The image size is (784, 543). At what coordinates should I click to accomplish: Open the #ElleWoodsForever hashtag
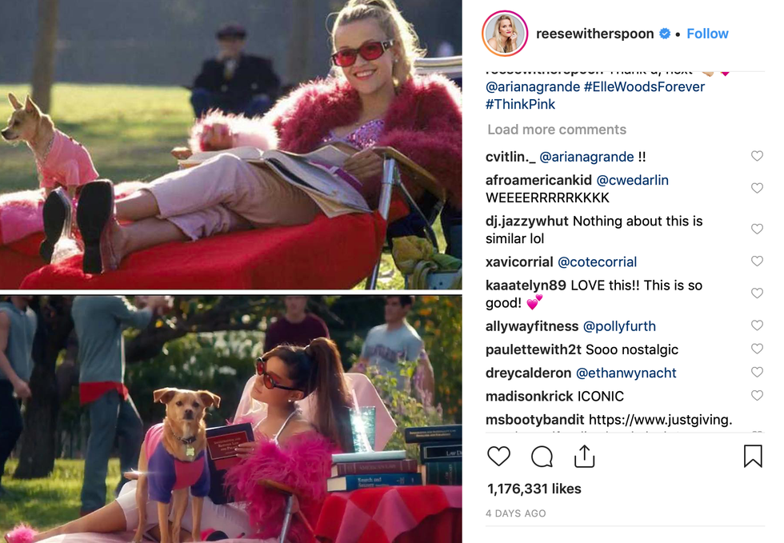644,86
